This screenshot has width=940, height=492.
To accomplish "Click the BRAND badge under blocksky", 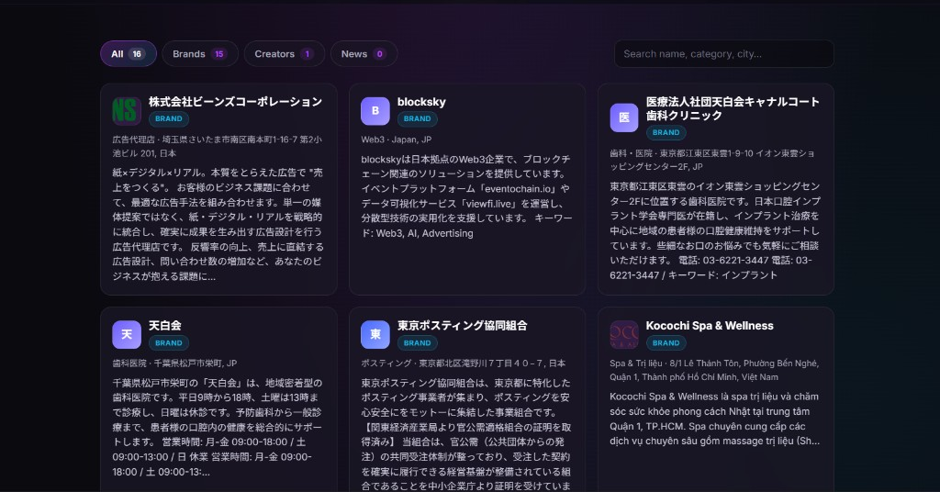I will click(418, 118).
